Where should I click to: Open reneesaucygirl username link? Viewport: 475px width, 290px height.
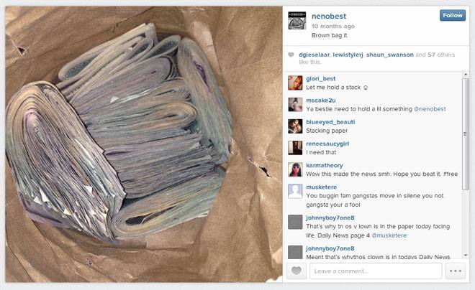tap(327, 144)
